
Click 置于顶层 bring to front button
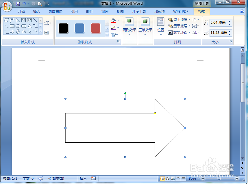[178, 20]
